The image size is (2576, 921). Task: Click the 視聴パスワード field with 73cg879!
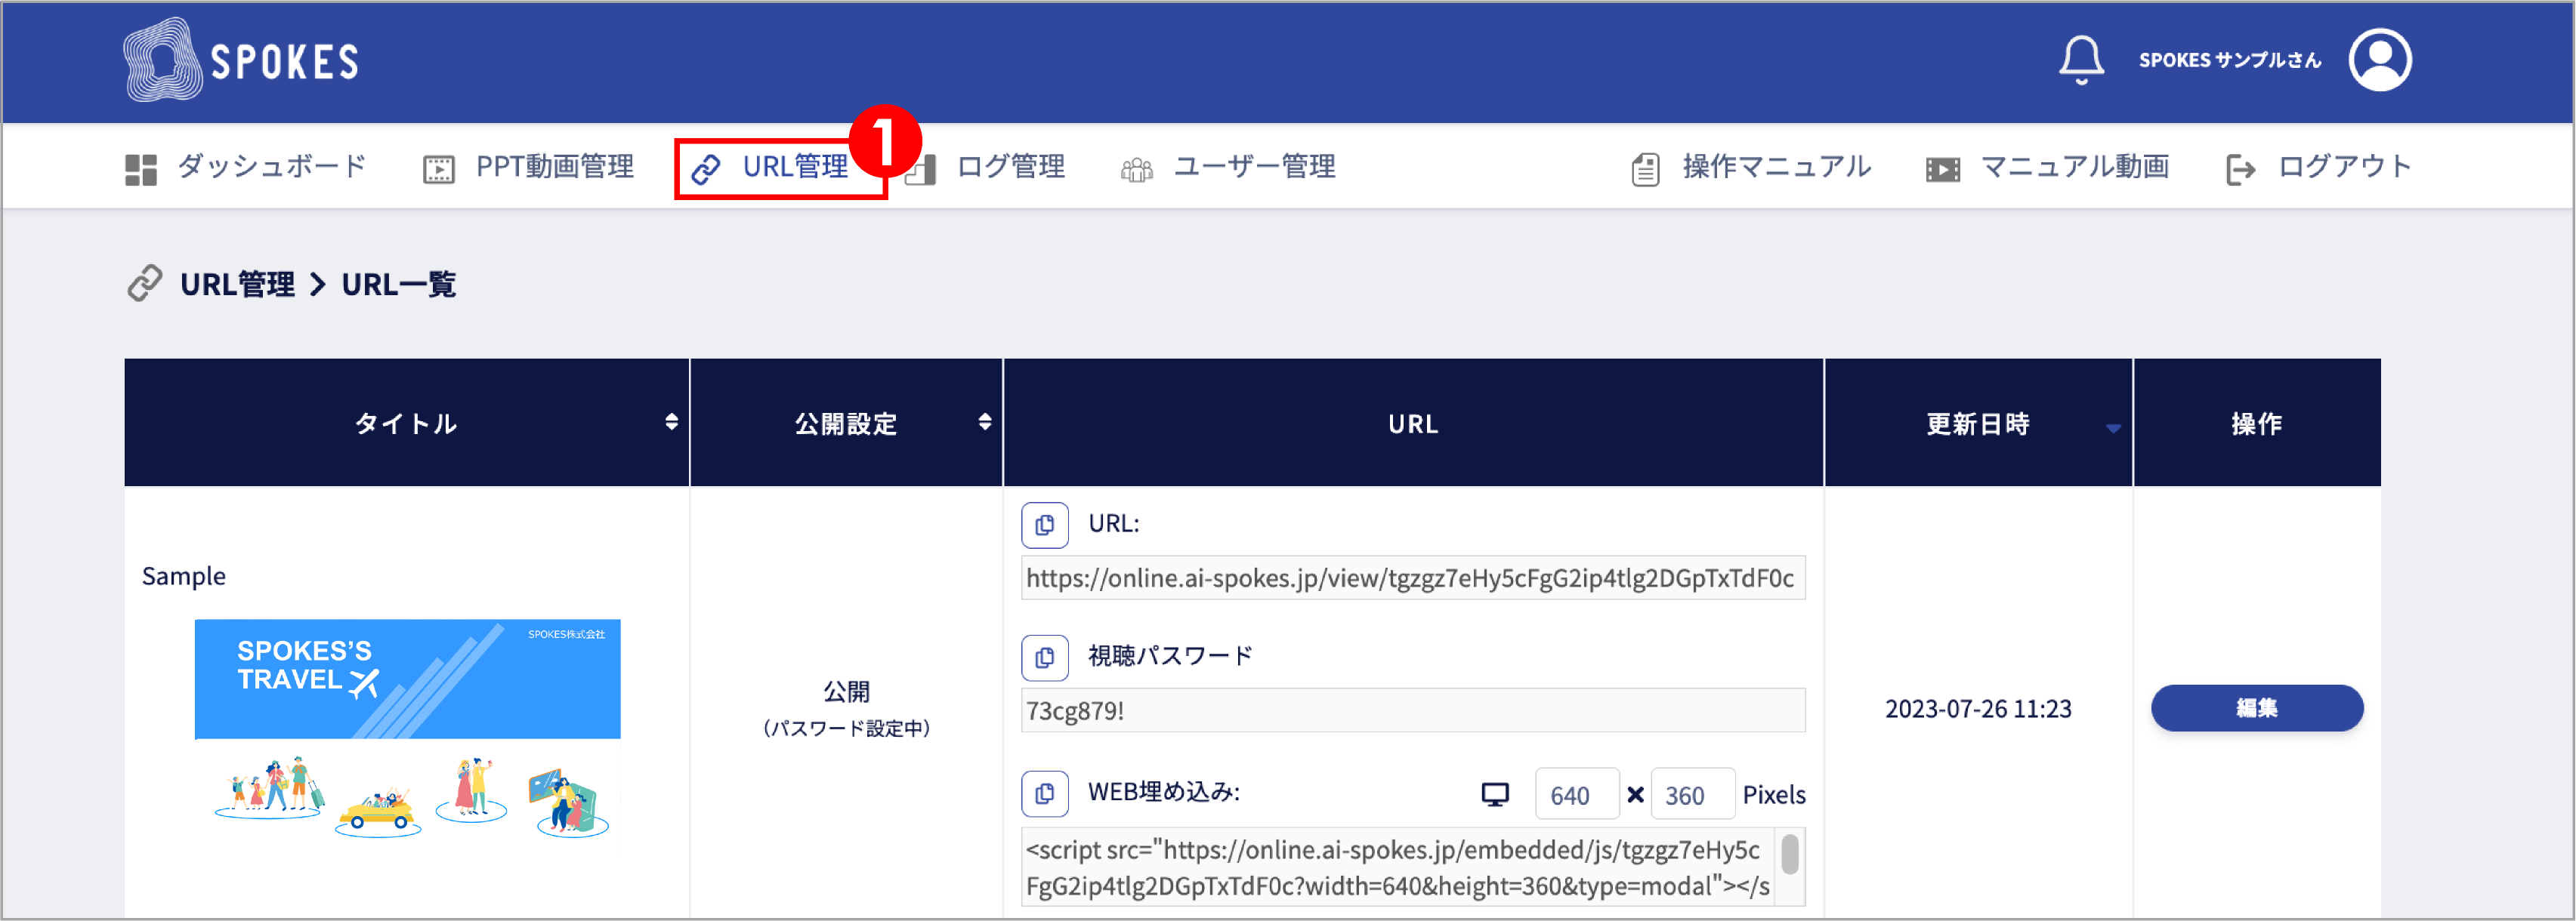coord(1412,710)
